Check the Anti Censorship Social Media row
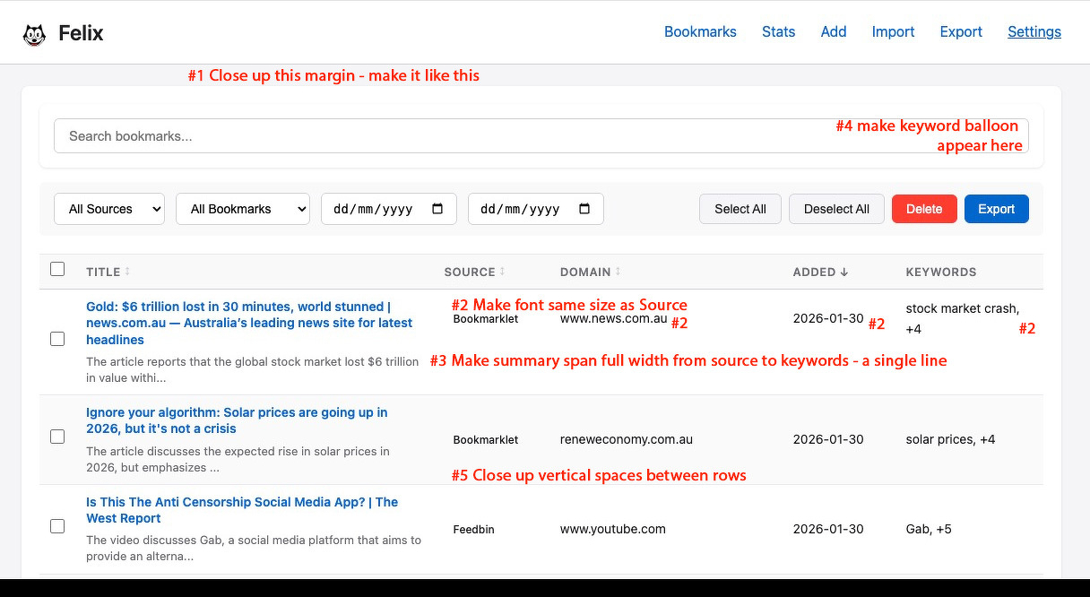This screenshot has height=597, width=1090. (57, 526)
